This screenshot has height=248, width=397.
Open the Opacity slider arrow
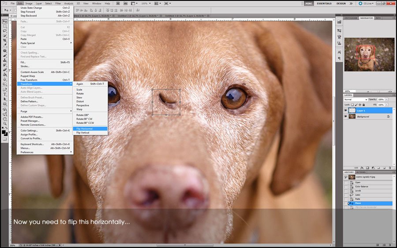[386, 100]
